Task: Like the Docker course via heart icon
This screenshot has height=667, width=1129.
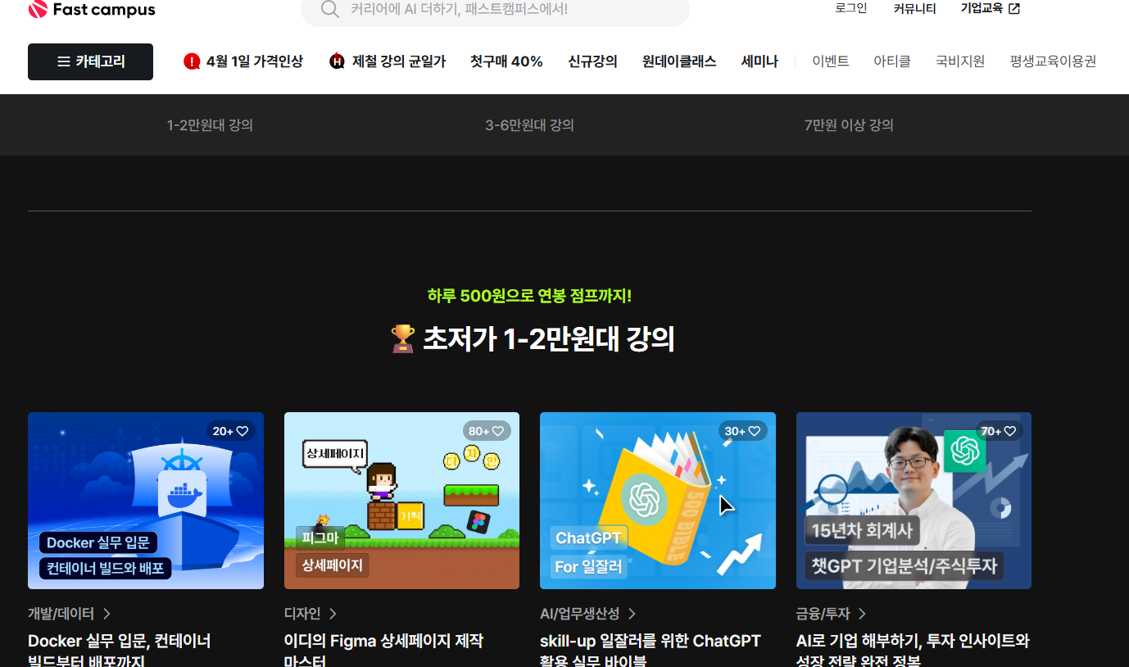Action: point(243,431)
